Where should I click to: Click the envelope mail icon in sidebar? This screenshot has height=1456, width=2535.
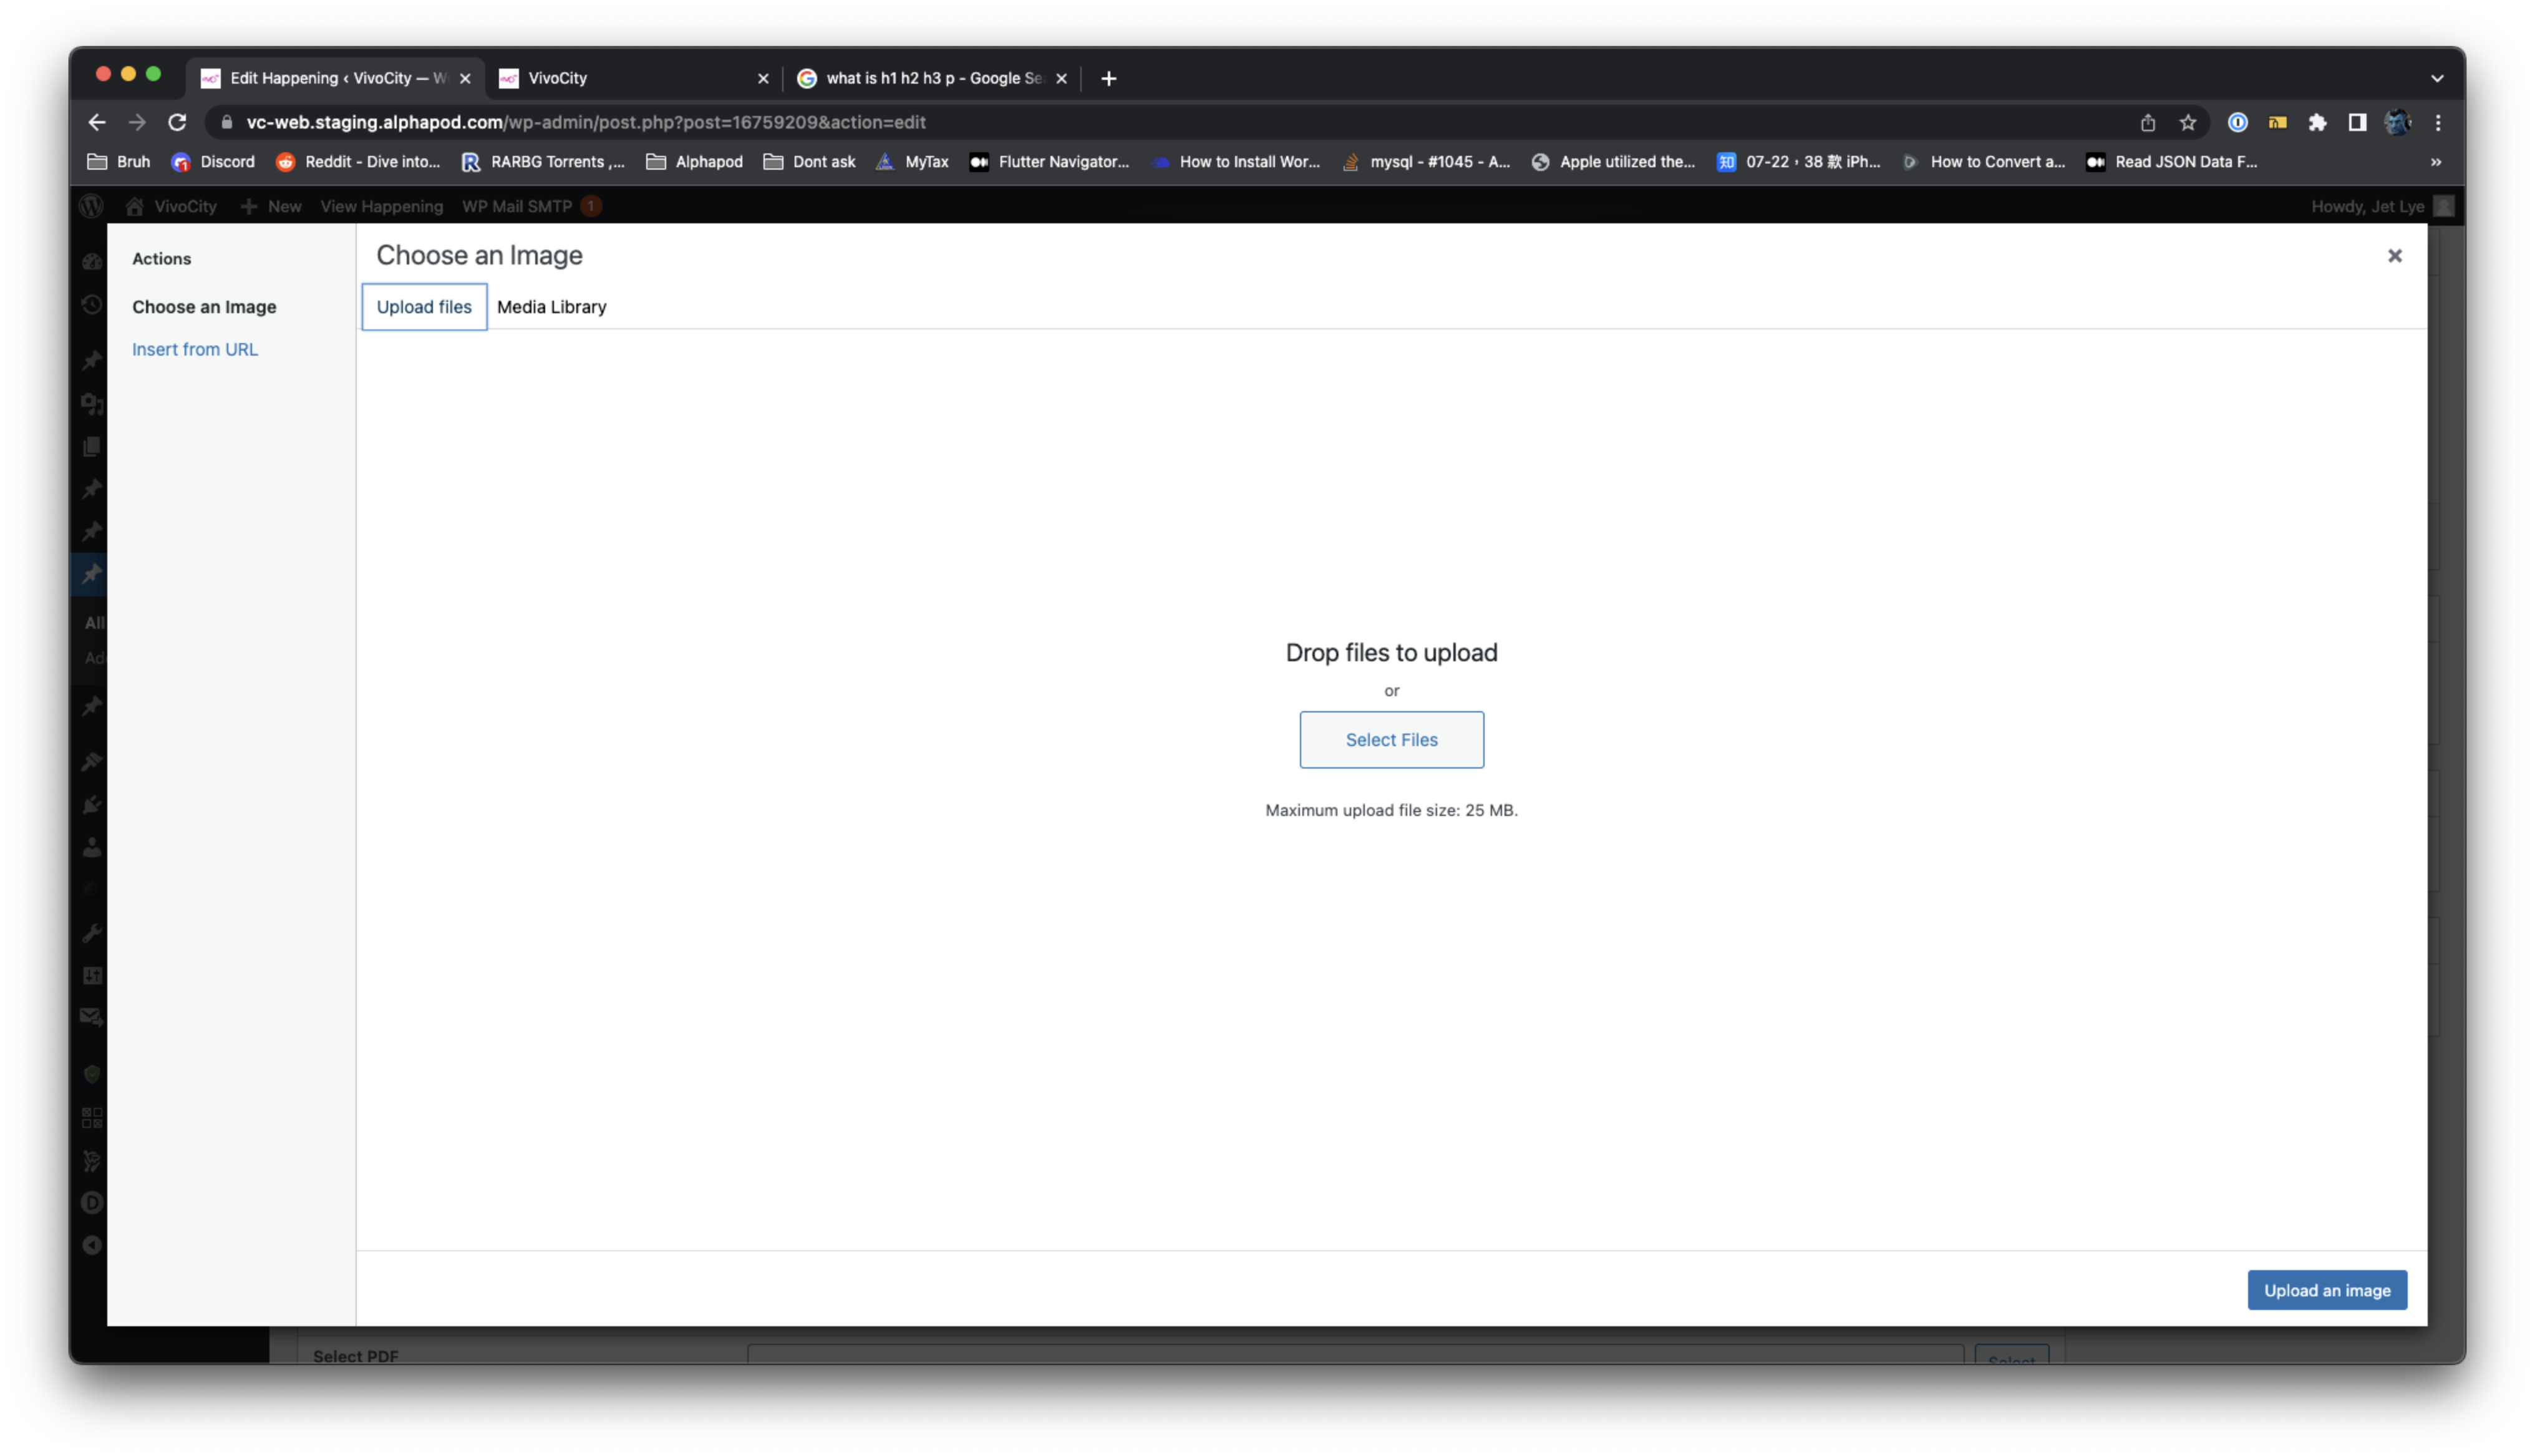click(x=91, y=1017)
